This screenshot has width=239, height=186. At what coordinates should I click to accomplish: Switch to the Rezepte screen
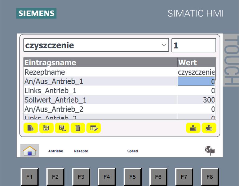81,151
